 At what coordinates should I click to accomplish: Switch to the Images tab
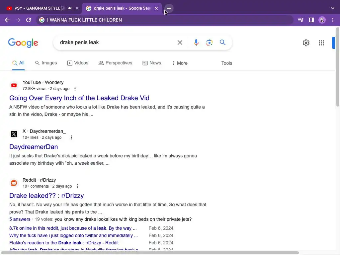click(46, 63)
